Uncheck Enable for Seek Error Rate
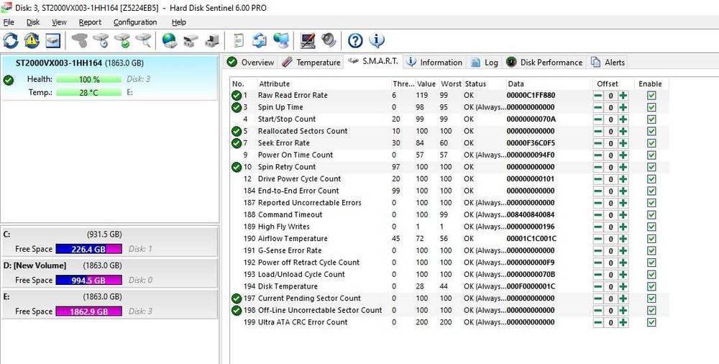This screenshot has width=719, height=364. 651,143
